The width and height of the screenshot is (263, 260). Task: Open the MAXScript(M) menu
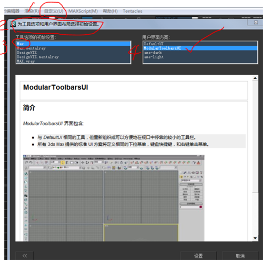coord(83,11)
